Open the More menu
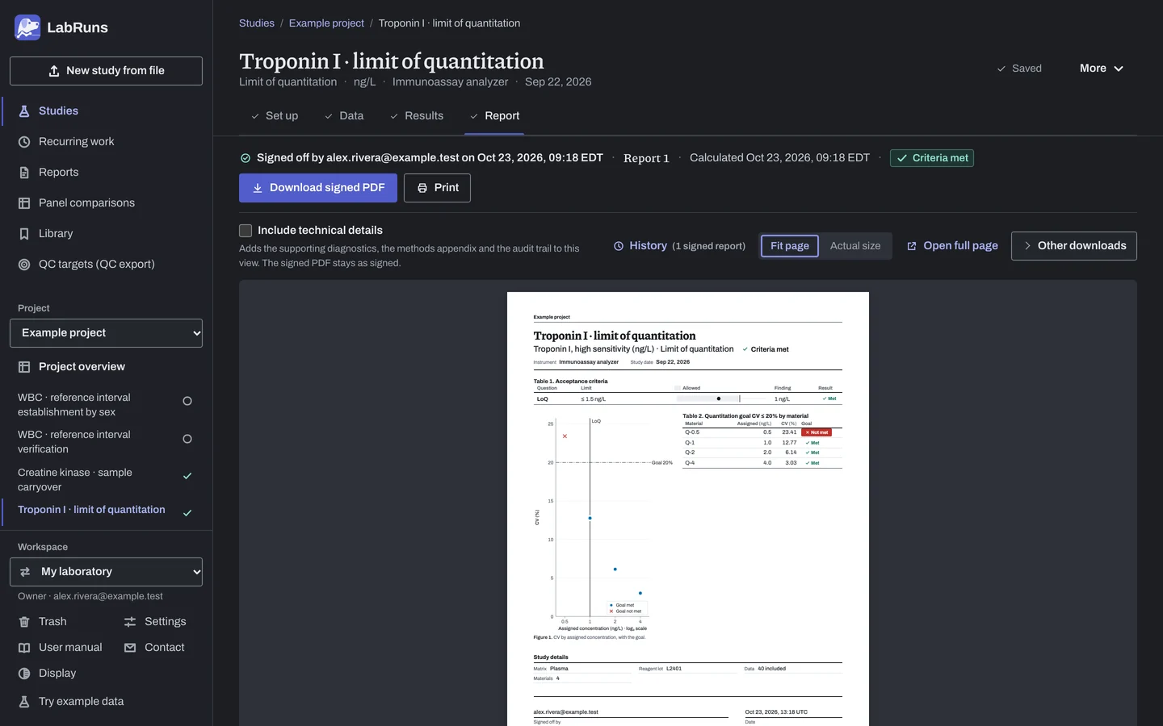 pyautogui.click(x=1102, y=69)
